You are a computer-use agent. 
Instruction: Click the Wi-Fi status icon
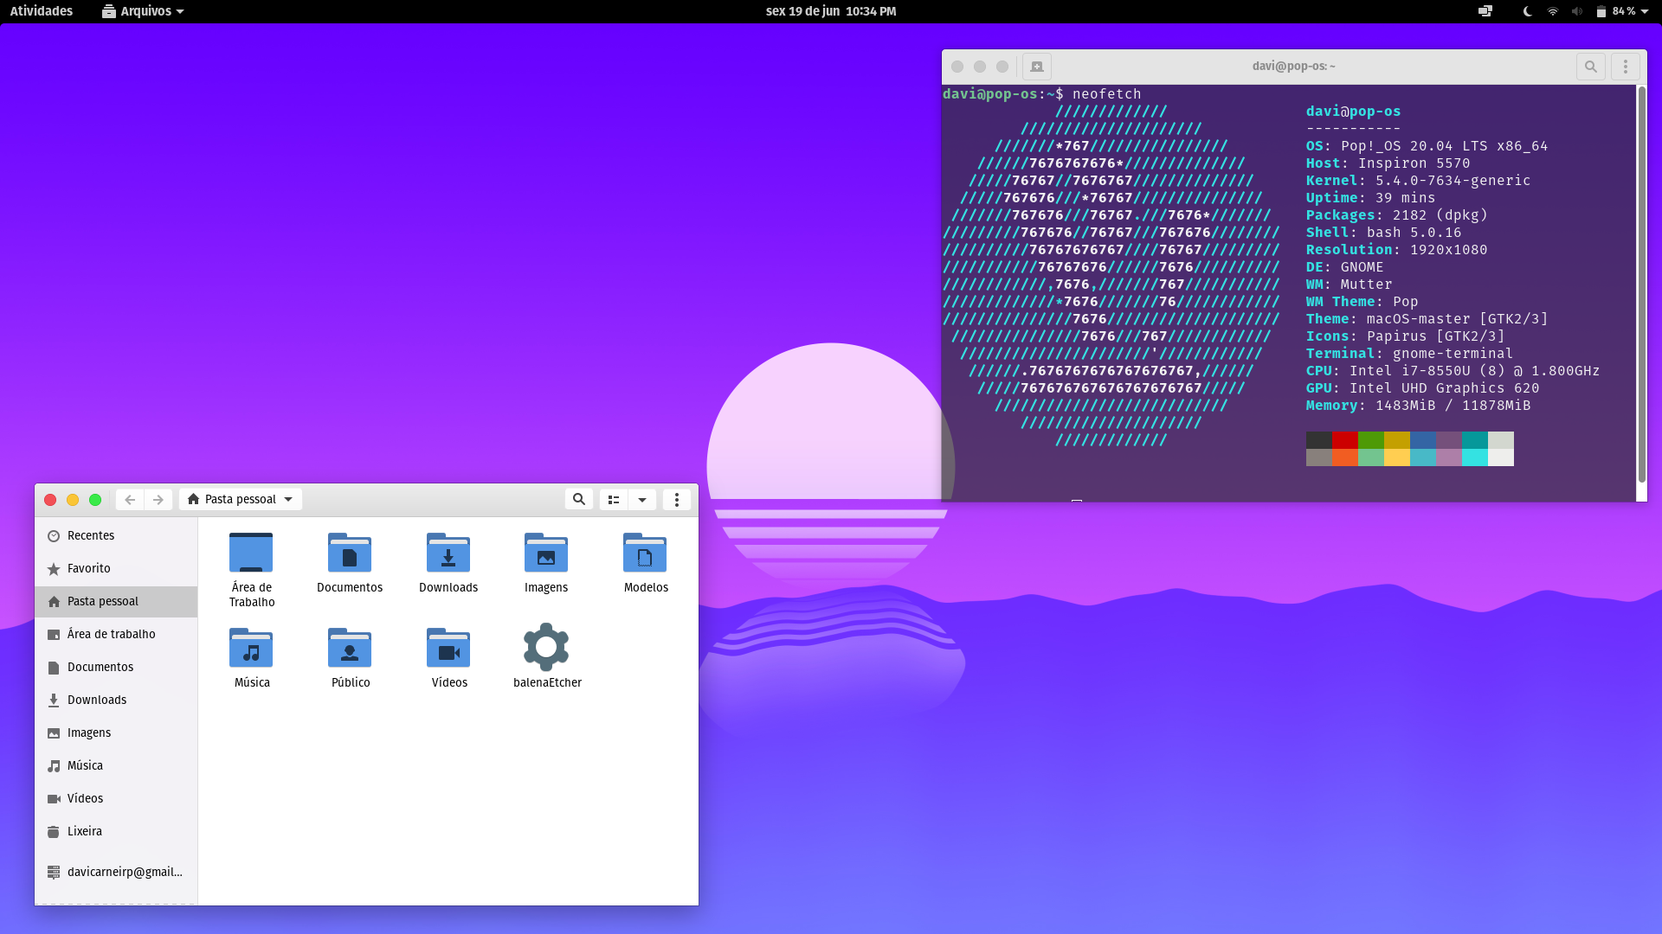click(x=1552, y=11)
